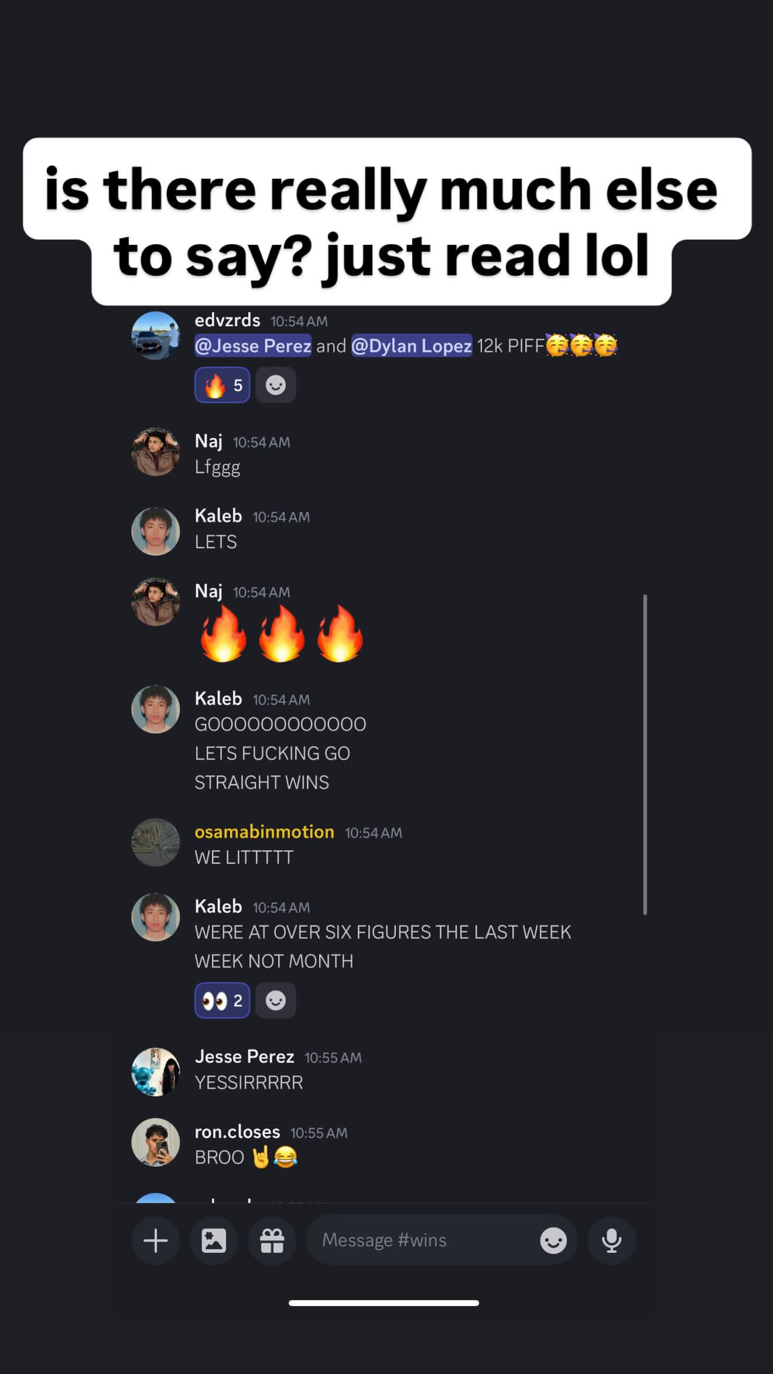Open the @Jesse Perez mention
The height and width of the screenshot is (1374, 773).
point(253,346)
